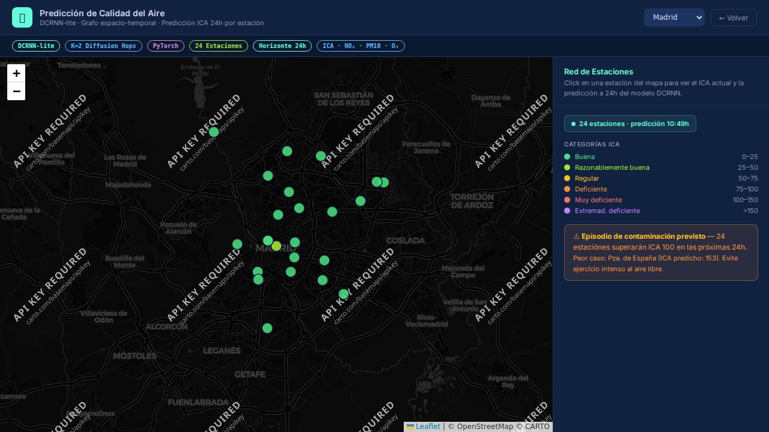Click the 'Predicción de Calidad del Aire' title

102,13
